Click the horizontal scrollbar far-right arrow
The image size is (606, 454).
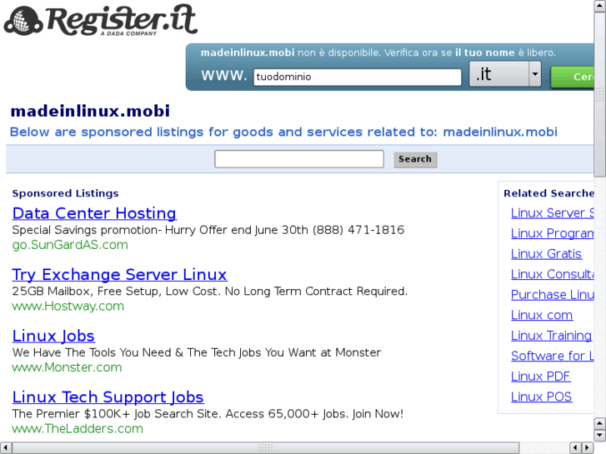coord(588,448)
